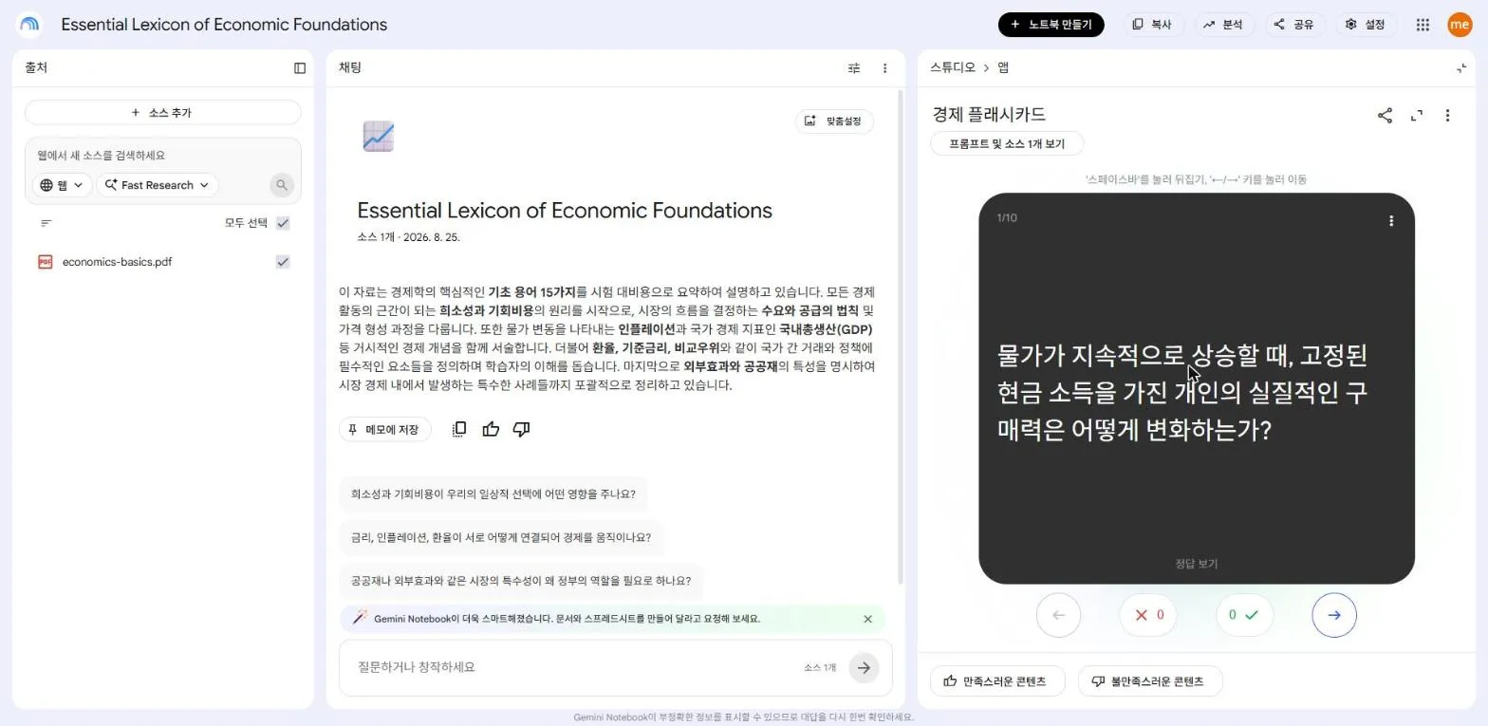Open the Google apps grid icon
1488x726 pixels.
[1423, 25]
